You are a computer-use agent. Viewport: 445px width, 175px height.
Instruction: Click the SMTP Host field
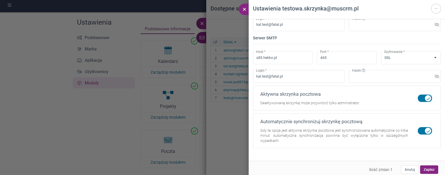tap(283, 58)
